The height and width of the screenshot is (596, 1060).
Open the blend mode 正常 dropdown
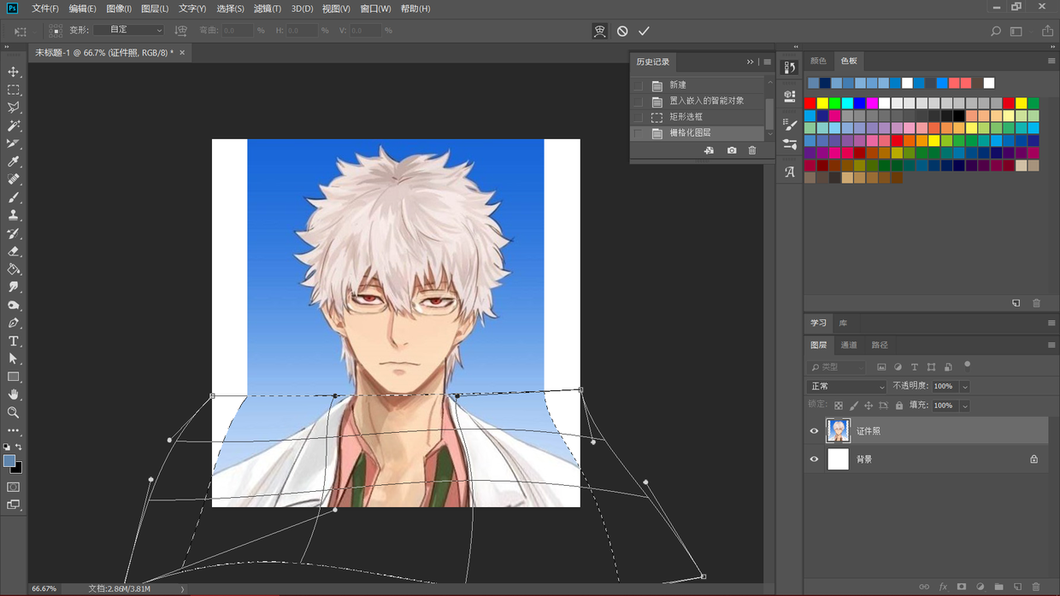point(847,387)
